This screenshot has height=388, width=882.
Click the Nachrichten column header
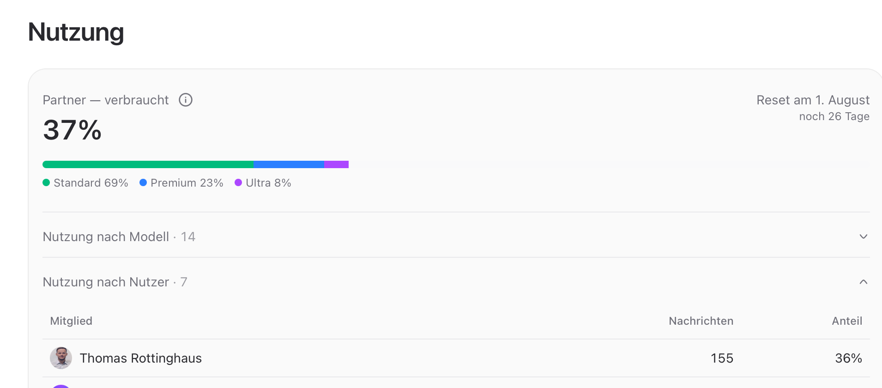[701, 321]
